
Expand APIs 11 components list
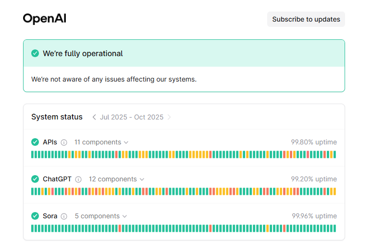coord(101,142)
